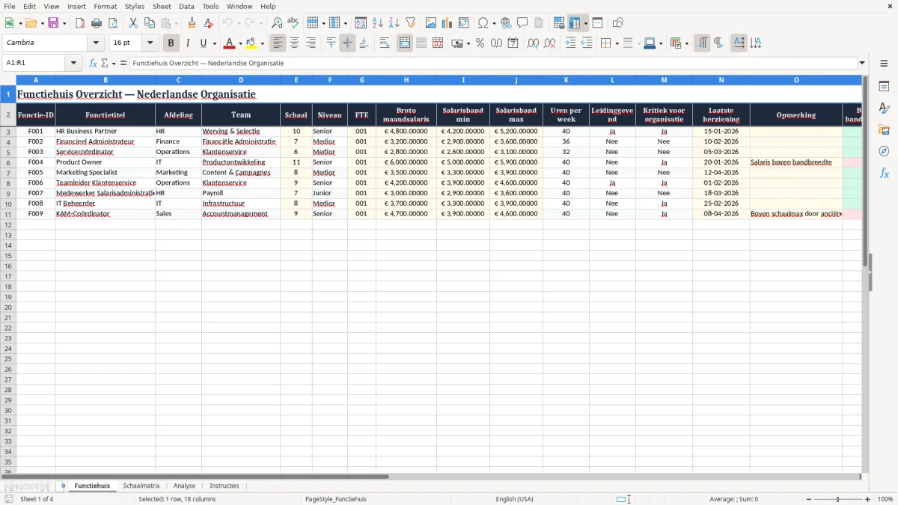This screenshot has width=898, height=505.
Task: Apply the red Font Color
Action: click(230, 43)
